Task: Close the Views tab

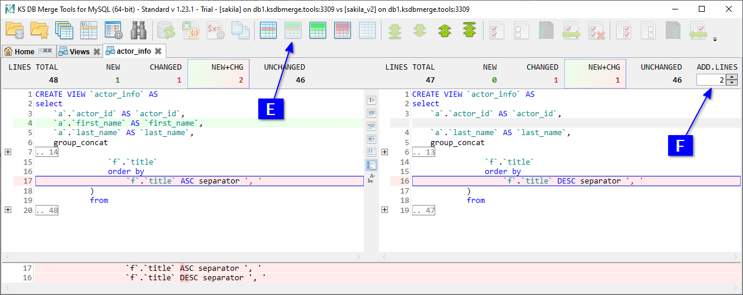Action: 96,51
